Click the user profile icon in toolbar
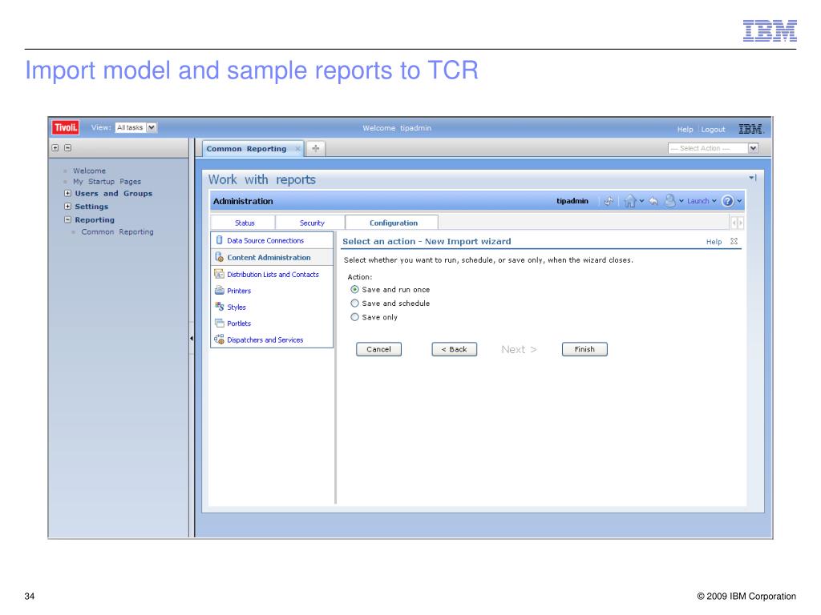The height and width of the screenshot is (615, 821). point(669,201)
